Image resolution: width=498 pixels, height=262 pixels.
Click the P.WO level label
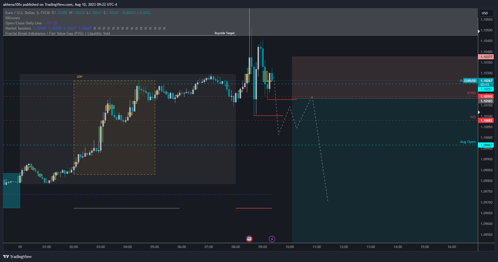[471, 93]
